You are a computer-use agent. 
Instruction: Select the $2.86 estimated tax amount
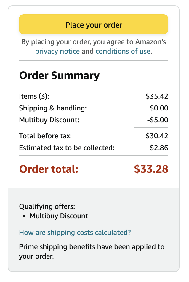coord(159,148)
